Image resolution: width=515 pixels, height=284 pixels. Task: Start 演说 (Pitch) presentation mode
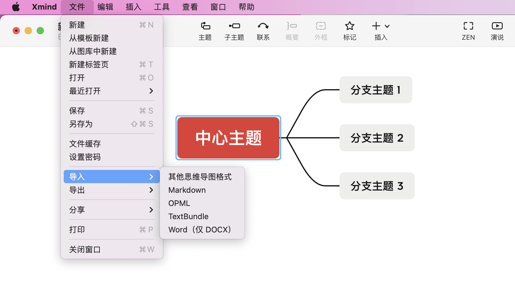tap(497, 31)
